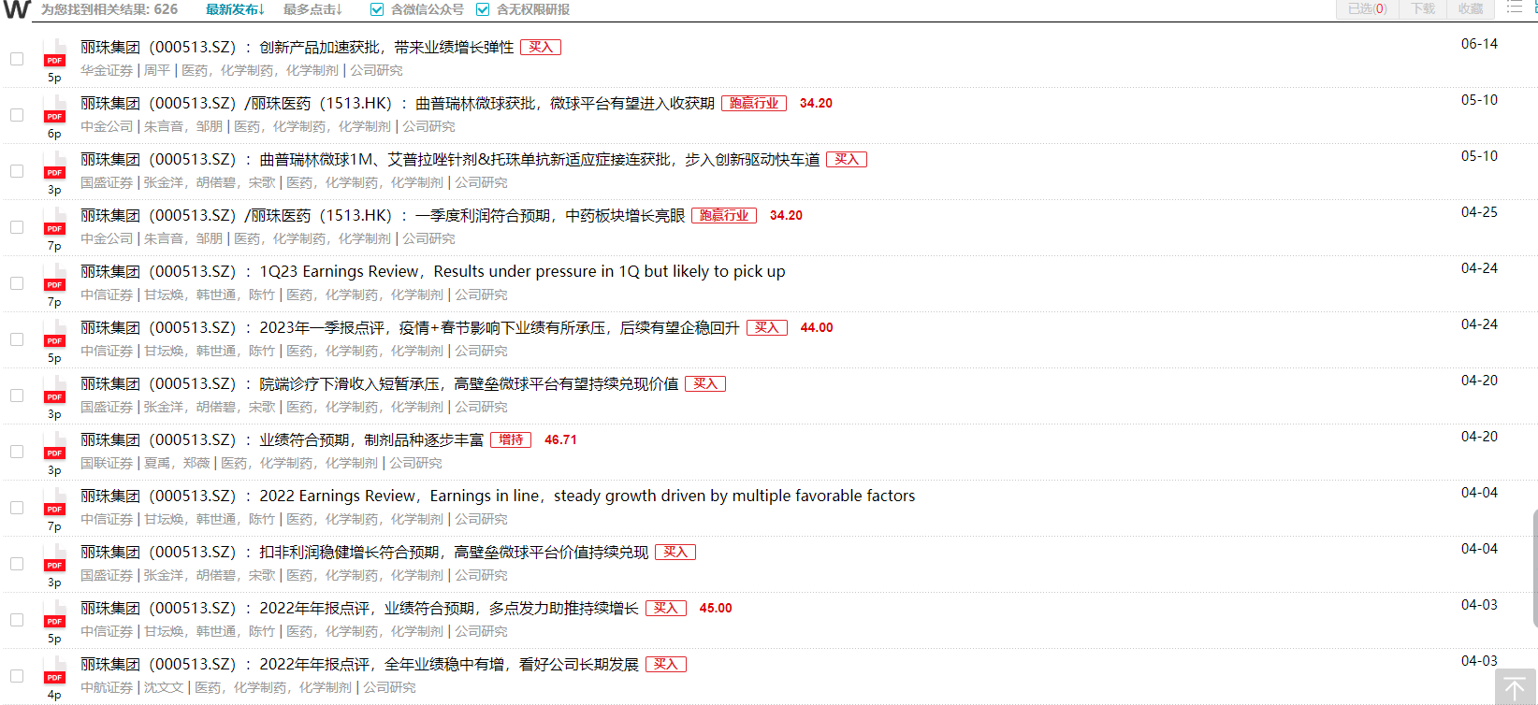Click analyst name 周平
Screen dimensions: 1538x705
(157, 70)
